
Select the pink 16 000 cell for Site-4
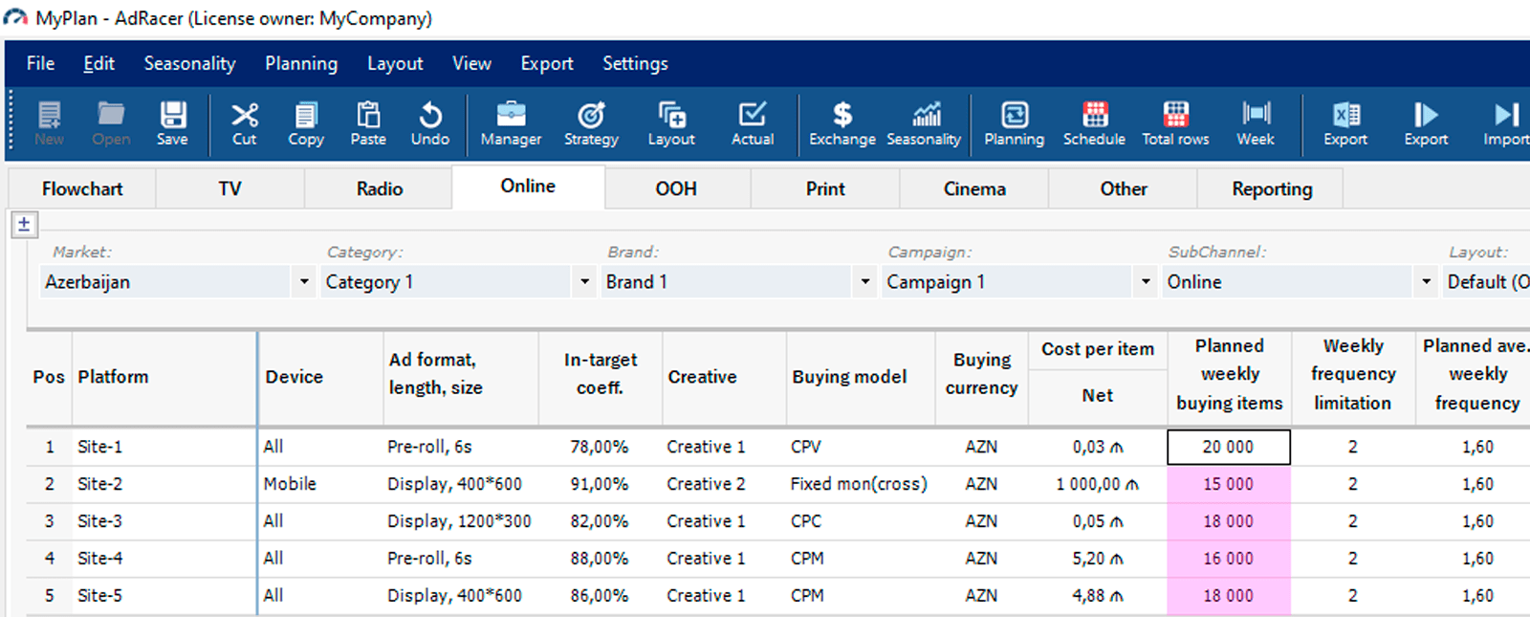click(1229, 559)
